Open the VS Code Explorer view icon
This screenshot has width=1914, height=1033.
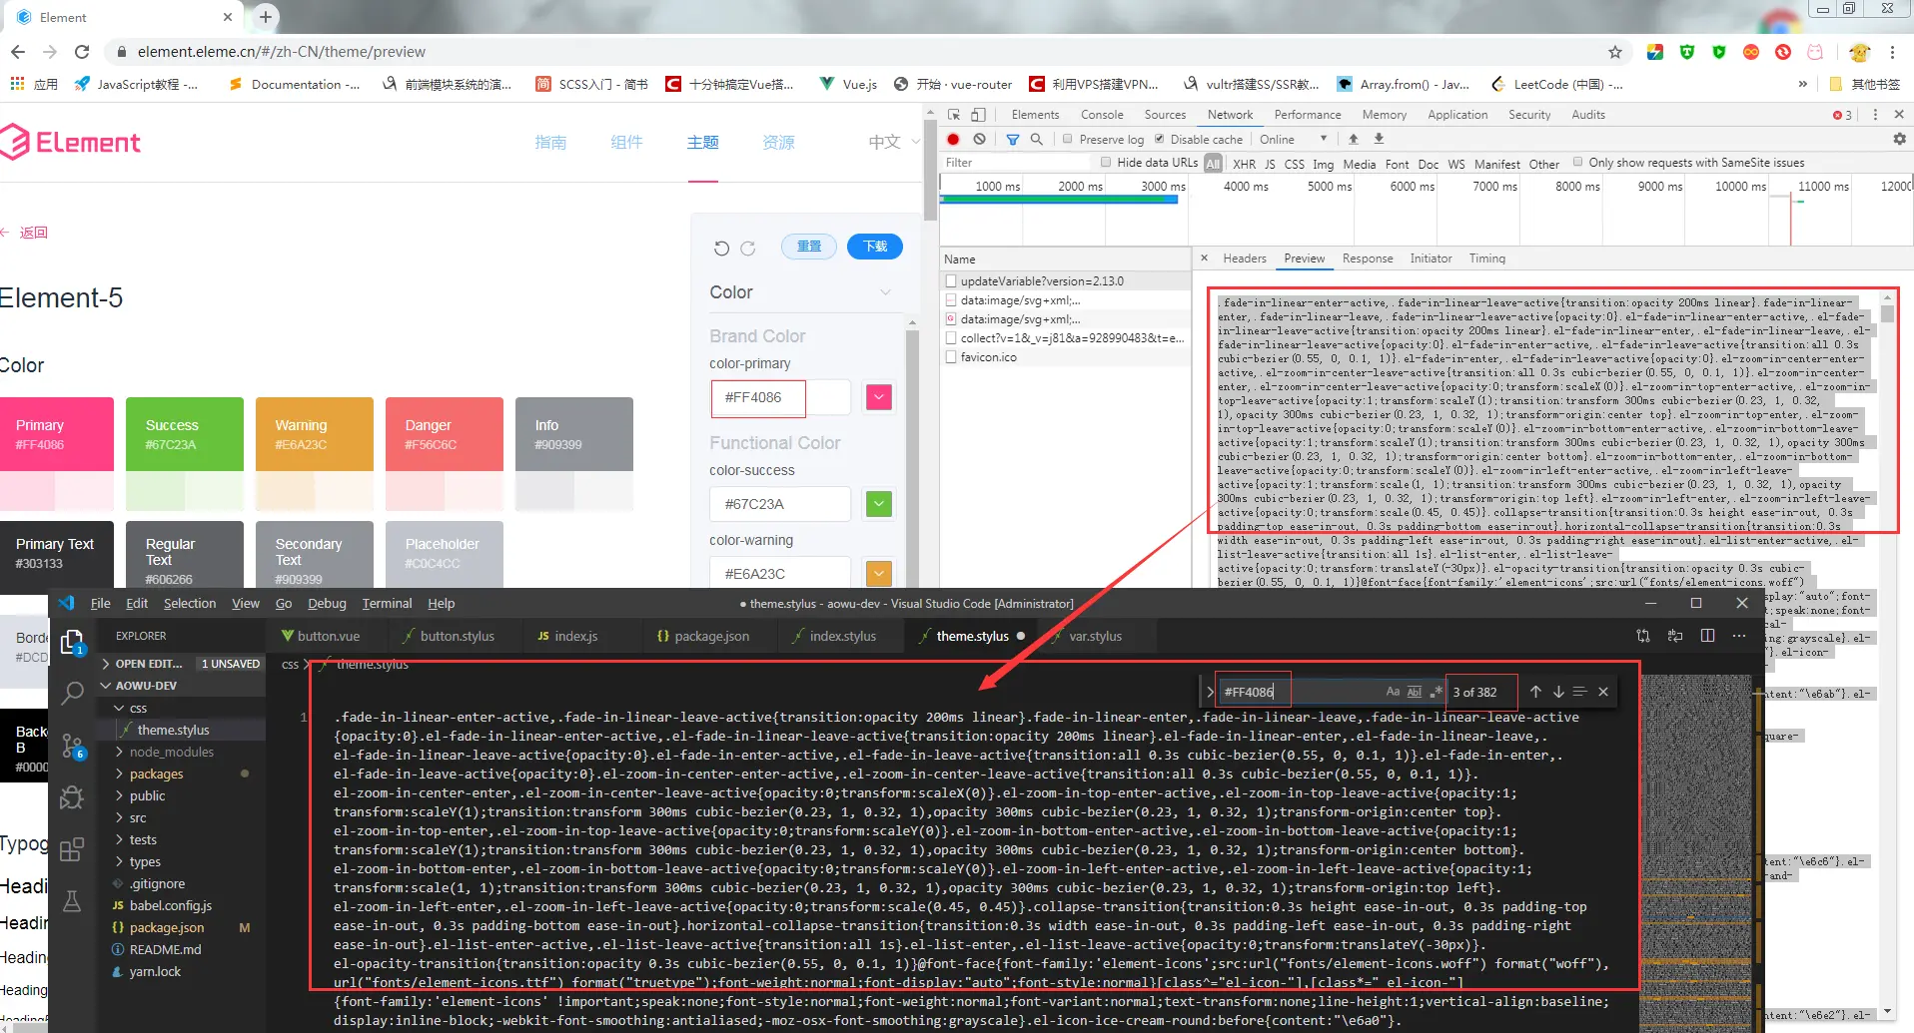tap(72, 642)
